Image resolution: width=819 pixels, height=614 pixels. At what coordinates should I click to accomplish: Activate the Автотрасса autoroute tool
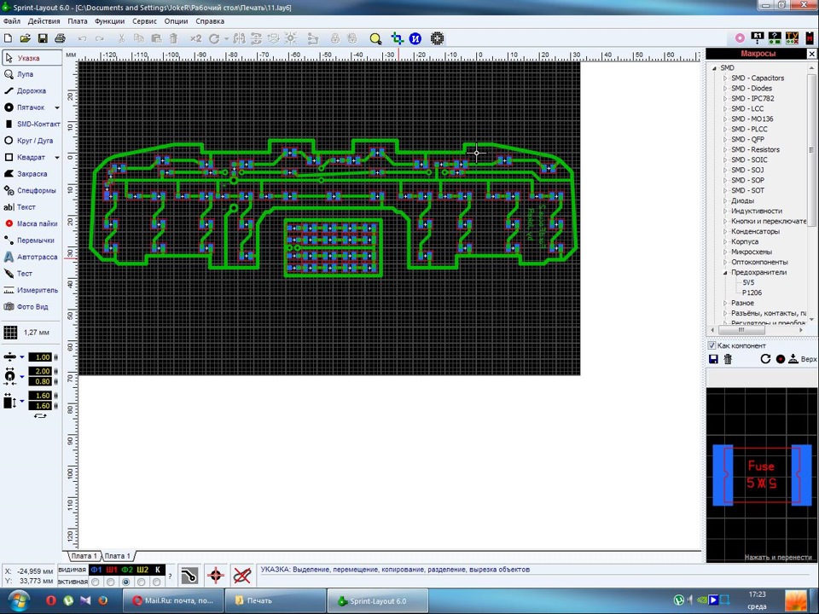(31, 257)
